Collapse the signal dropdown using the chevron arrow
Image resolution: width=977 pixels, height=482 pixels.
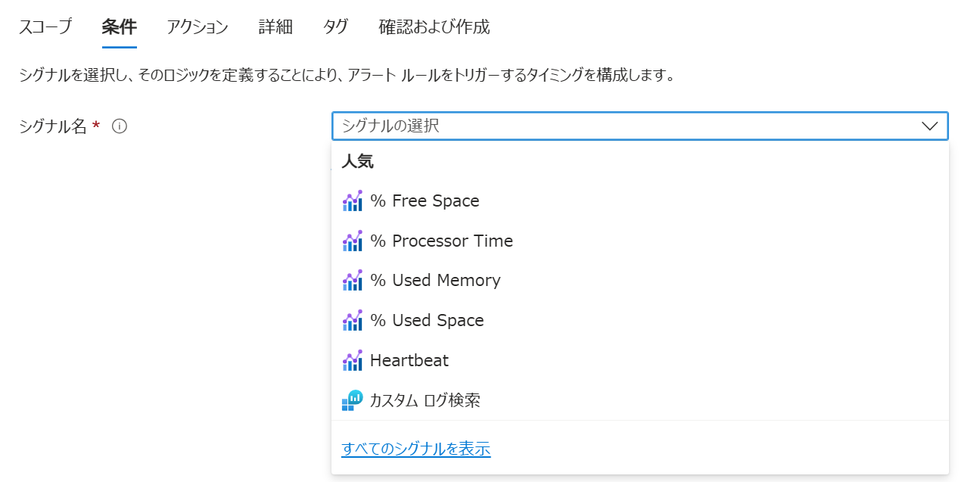pyautogui.click(x=930, y=126)
